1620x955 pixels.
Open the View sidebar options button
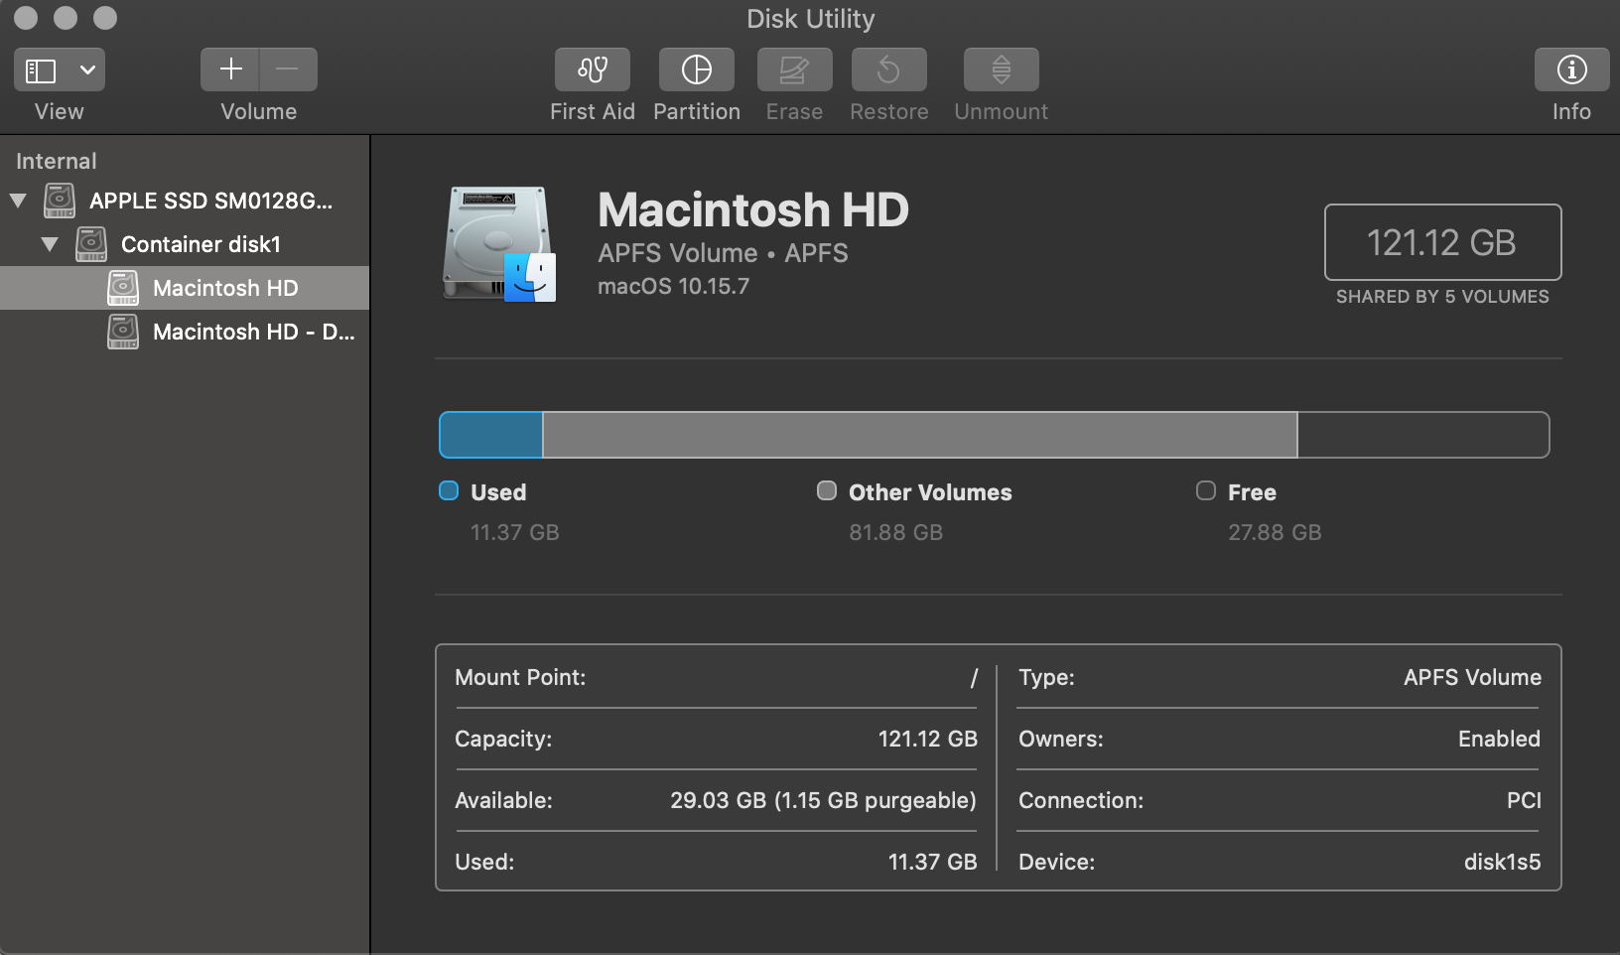[41, 69]
